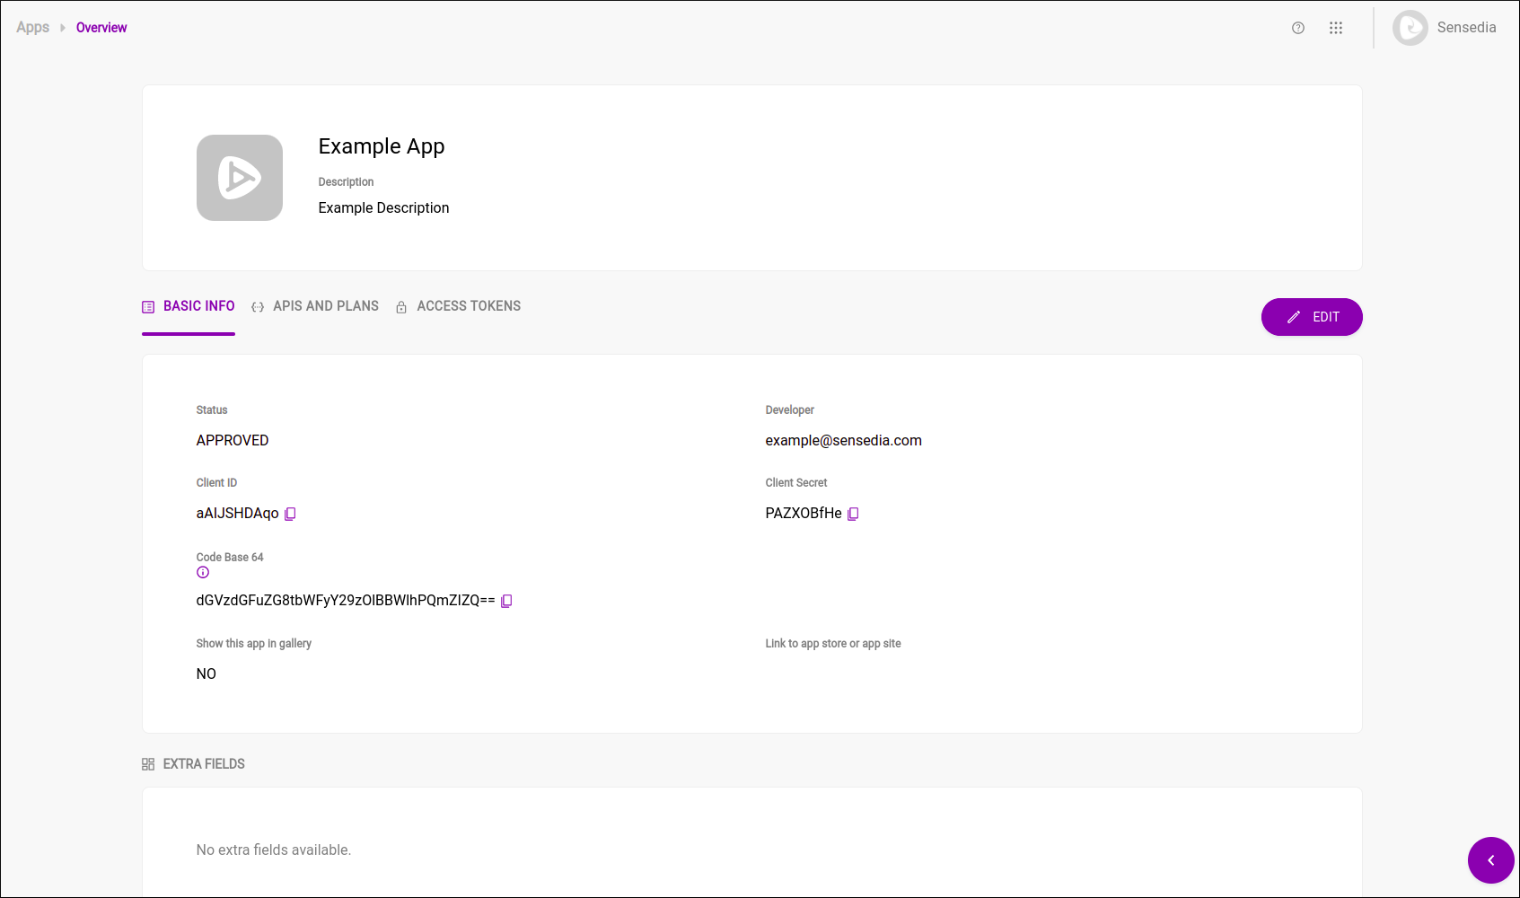Open the help question mark icon
Screen dimensions: 1520x898
click(1298, 28)
